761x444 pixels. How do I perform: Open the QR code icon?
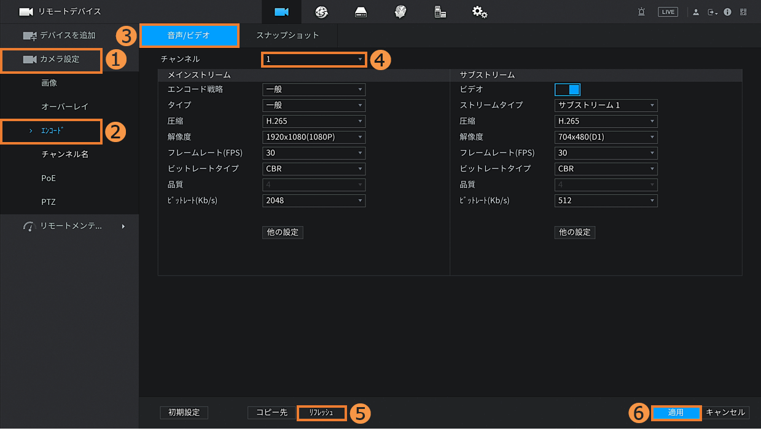(743, 12)
